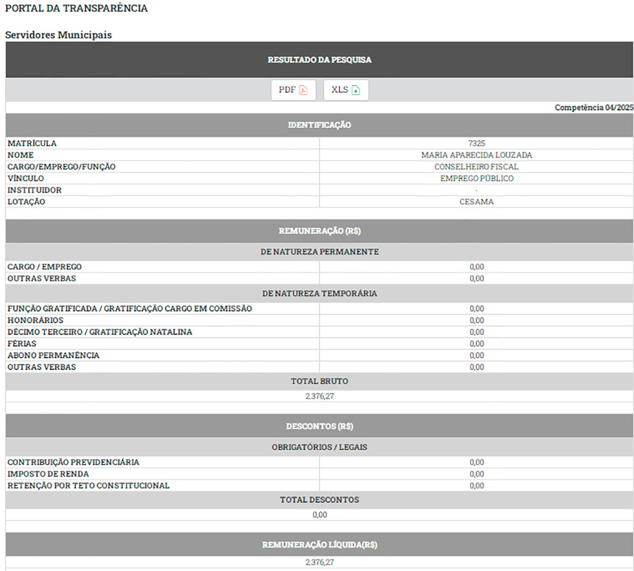The height and width of the screenshot is (571, 634).
Task: Click the Descontos (R$) section header
Action: (x=320, y=426)
